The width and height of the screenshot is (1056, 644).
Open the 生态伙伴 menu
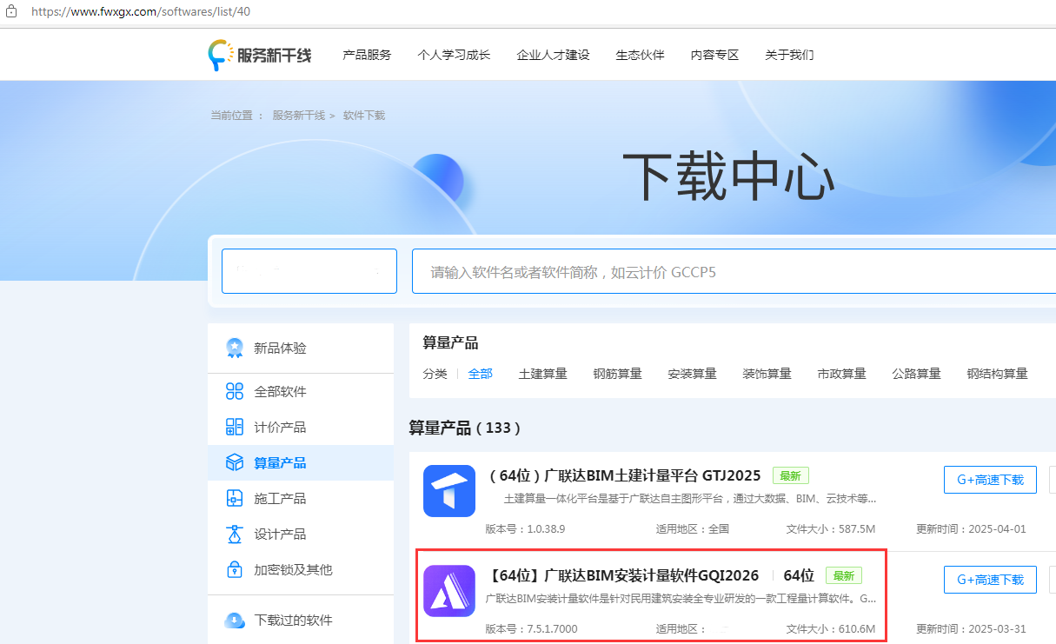click(x=640, y=55)
